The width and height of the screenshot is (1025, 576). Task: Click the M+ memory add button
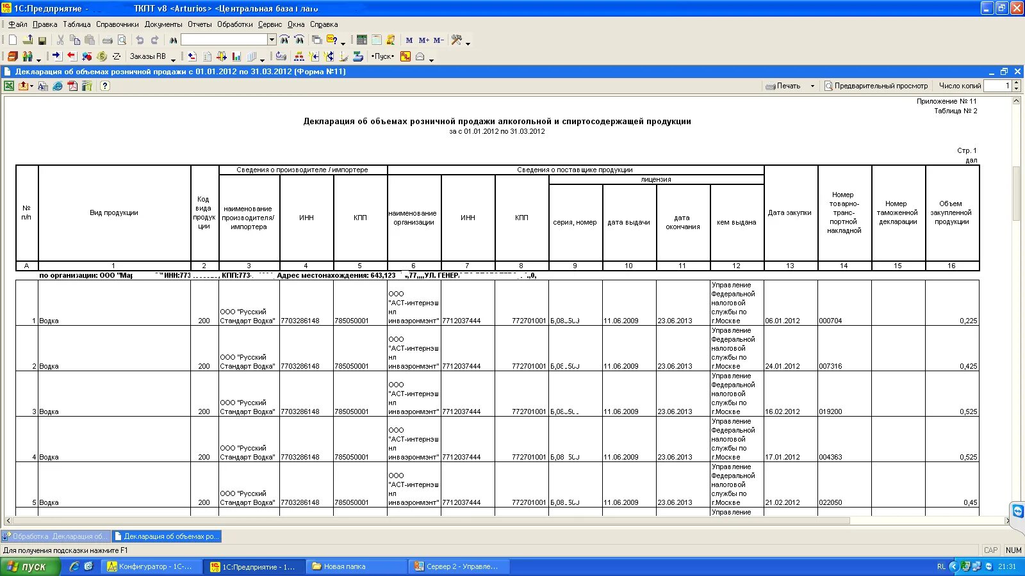pos(423,40)
